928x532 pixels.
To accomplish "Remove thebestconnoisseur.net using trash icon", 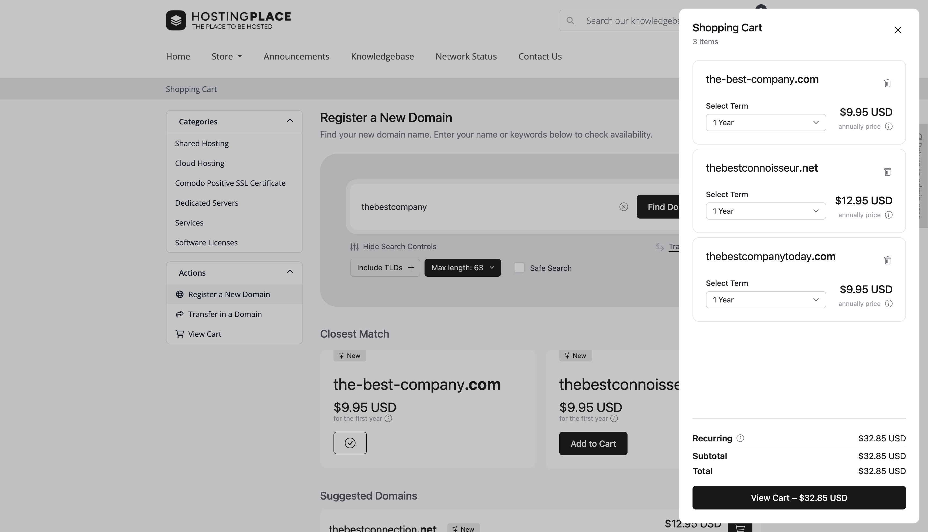I will (887, 172).
